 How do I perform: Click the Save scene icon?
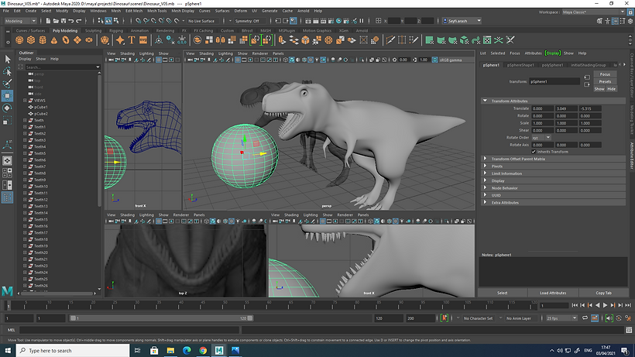coord(63,21)
